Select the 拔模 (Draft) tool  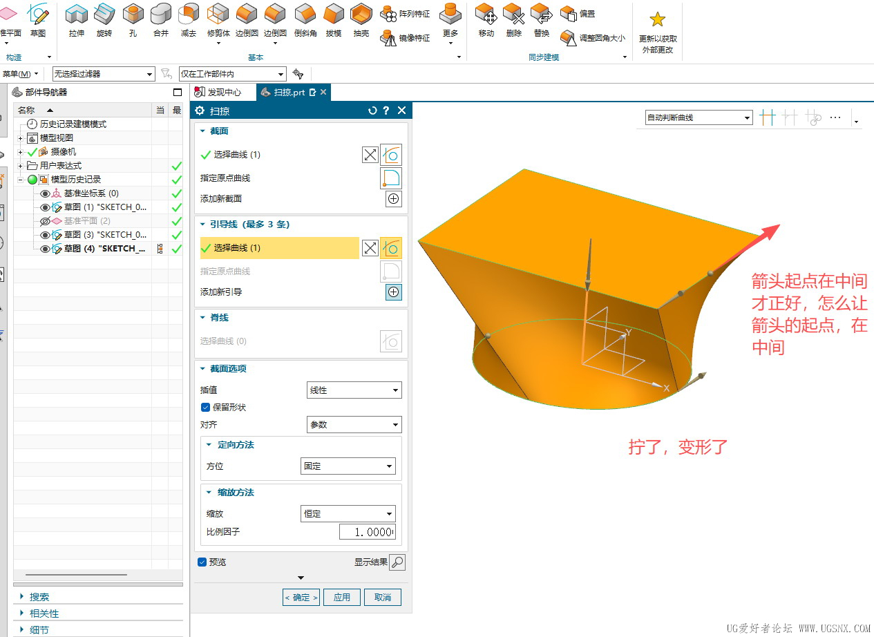tap(334, 20)
